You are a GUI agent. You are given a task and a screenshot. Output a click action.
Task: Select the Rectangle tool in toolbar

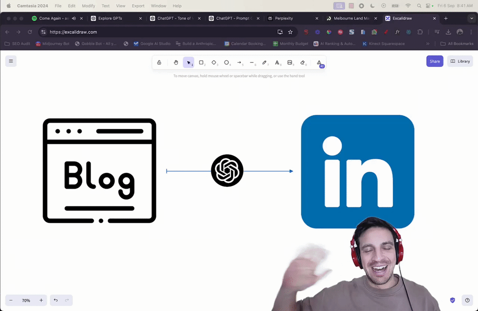(x=201, y=63)
